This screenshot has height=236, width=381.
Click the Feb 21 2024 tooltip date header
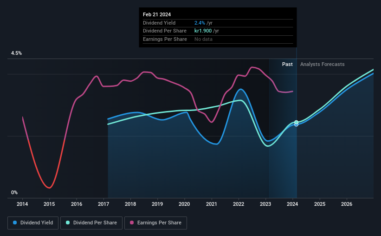[x=157, y=14]
